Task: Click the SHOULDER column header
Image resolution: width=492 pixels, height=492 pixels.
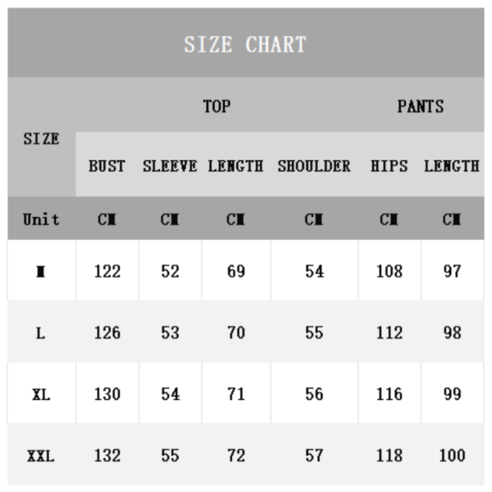Action: (x=314, y=166)
